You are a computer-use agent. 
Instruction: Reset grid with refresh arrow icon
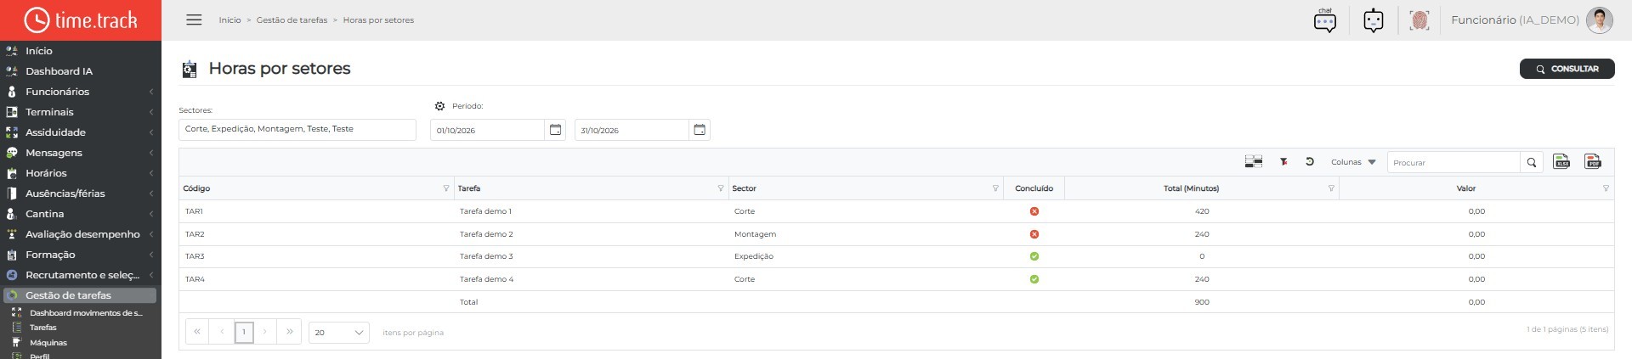coord(1310,161)
